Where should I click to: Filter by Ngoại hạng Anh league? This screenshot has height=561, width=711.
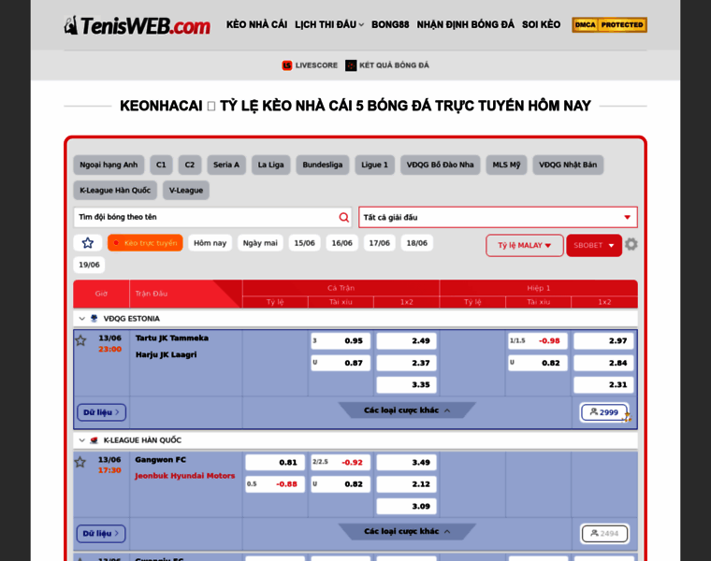tap(109, 165)
